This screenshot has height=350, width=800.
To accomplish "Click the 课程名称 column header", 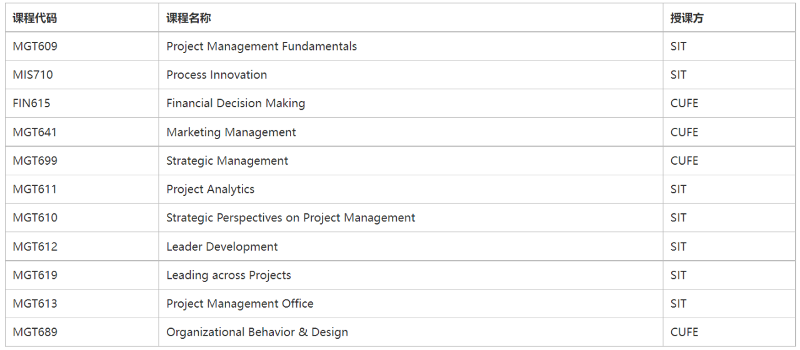I will (188, 18).
